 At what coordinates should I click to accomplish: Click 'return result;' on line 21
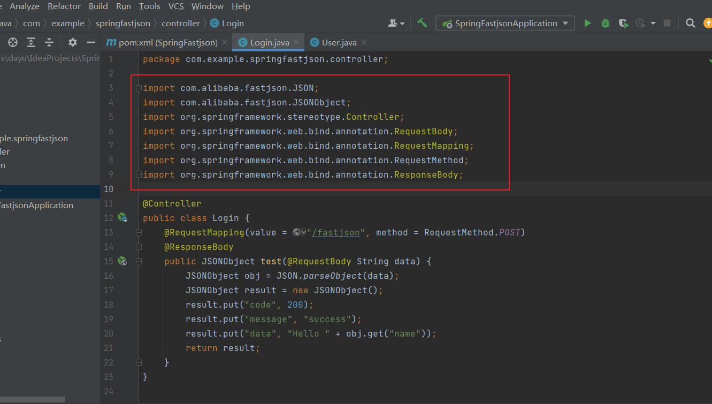[223, 348]
